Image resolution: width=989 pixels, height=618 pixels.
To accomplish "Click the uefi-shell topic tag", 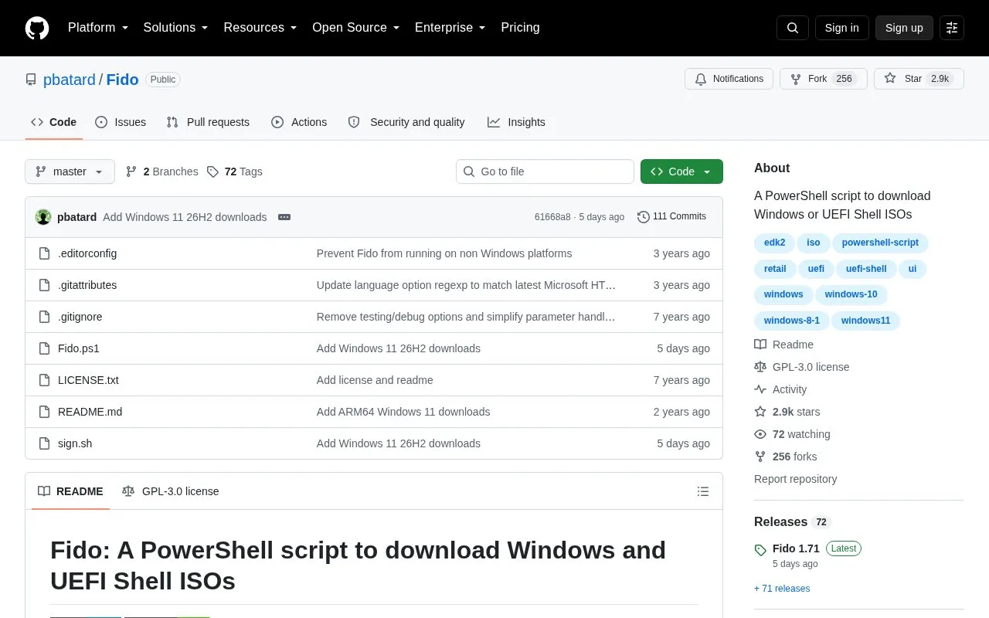I will (866, 269).
